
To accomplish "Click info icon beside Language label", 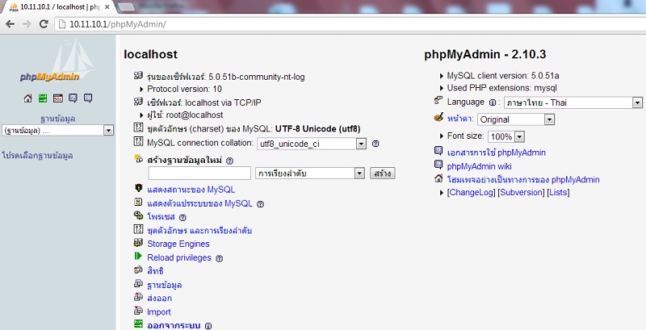I will pyautogui.click(x=492, y=102).
